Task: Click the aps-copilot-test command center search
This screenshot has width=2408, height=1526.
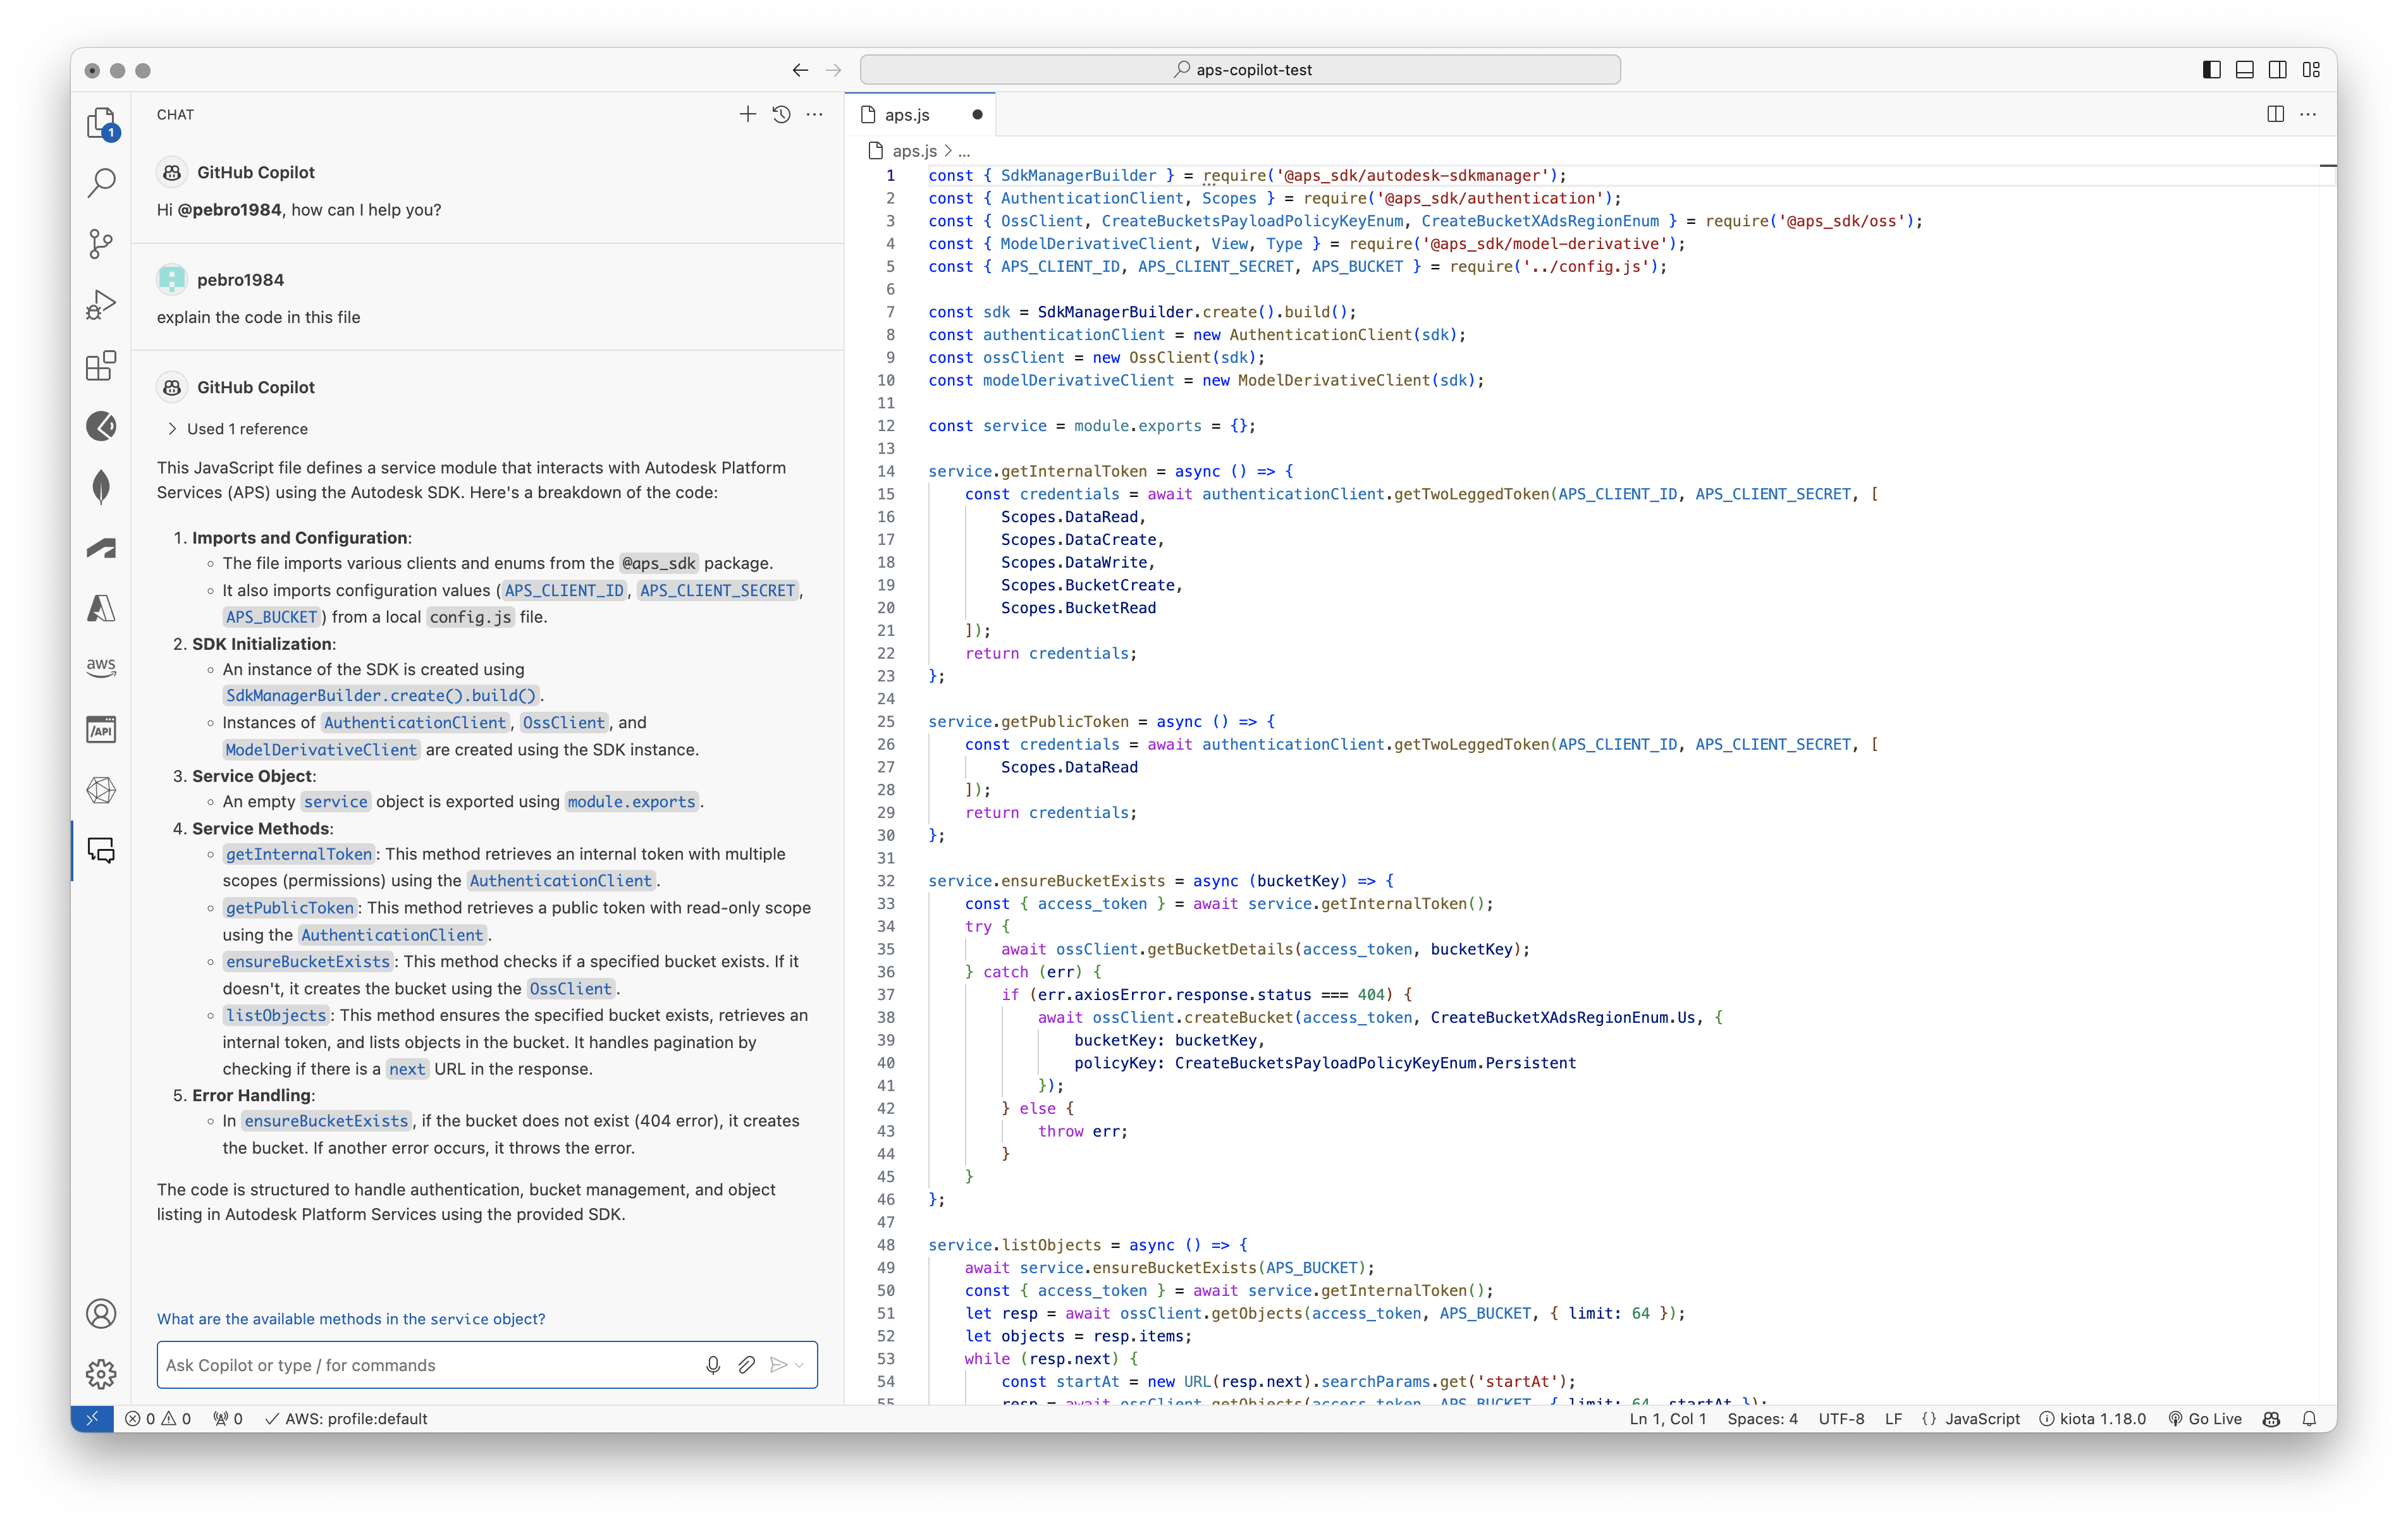Action: click(x=1240, y=70)
